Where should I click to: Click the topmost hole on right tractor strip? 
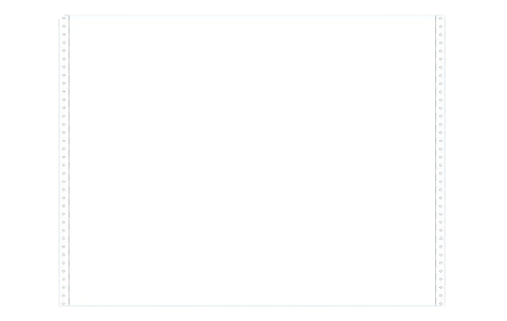(x=440, y=19)
